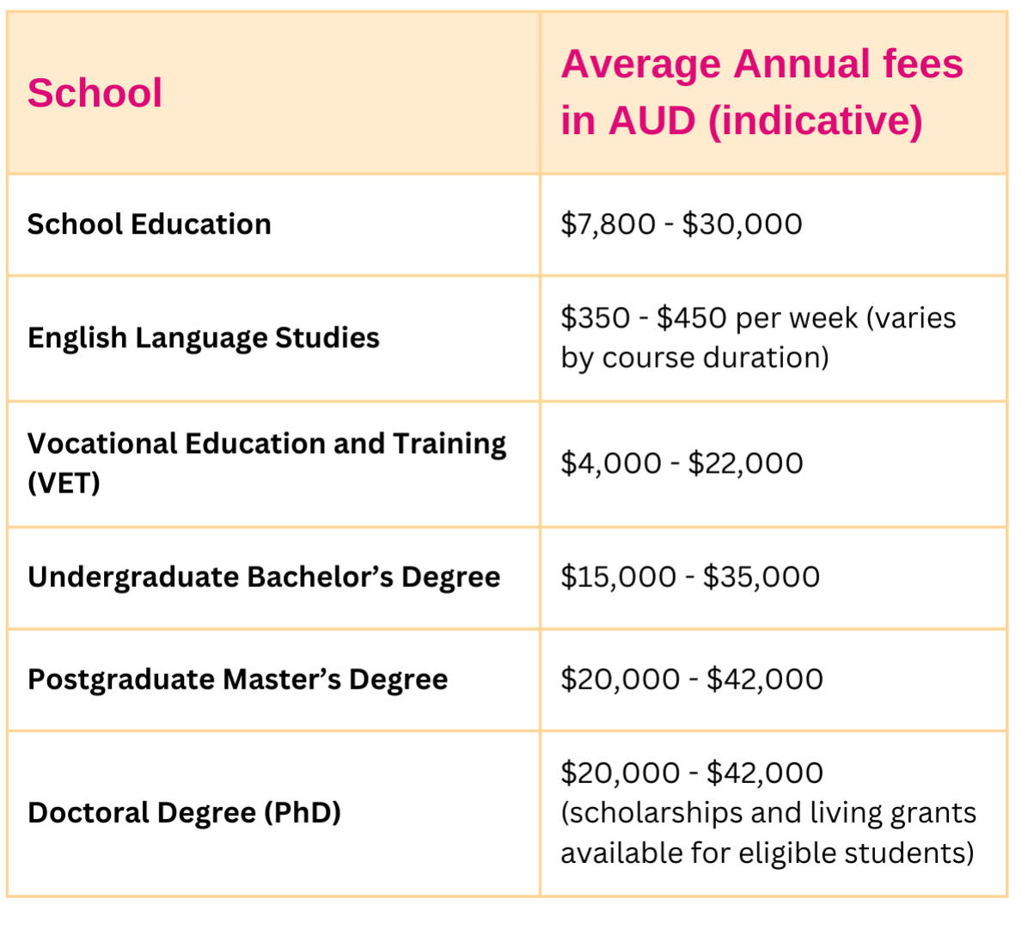This screenshot has height=936, width=1028.
Task: Click the "(PhD)" abbreviation
Action: tap(303, 812)
